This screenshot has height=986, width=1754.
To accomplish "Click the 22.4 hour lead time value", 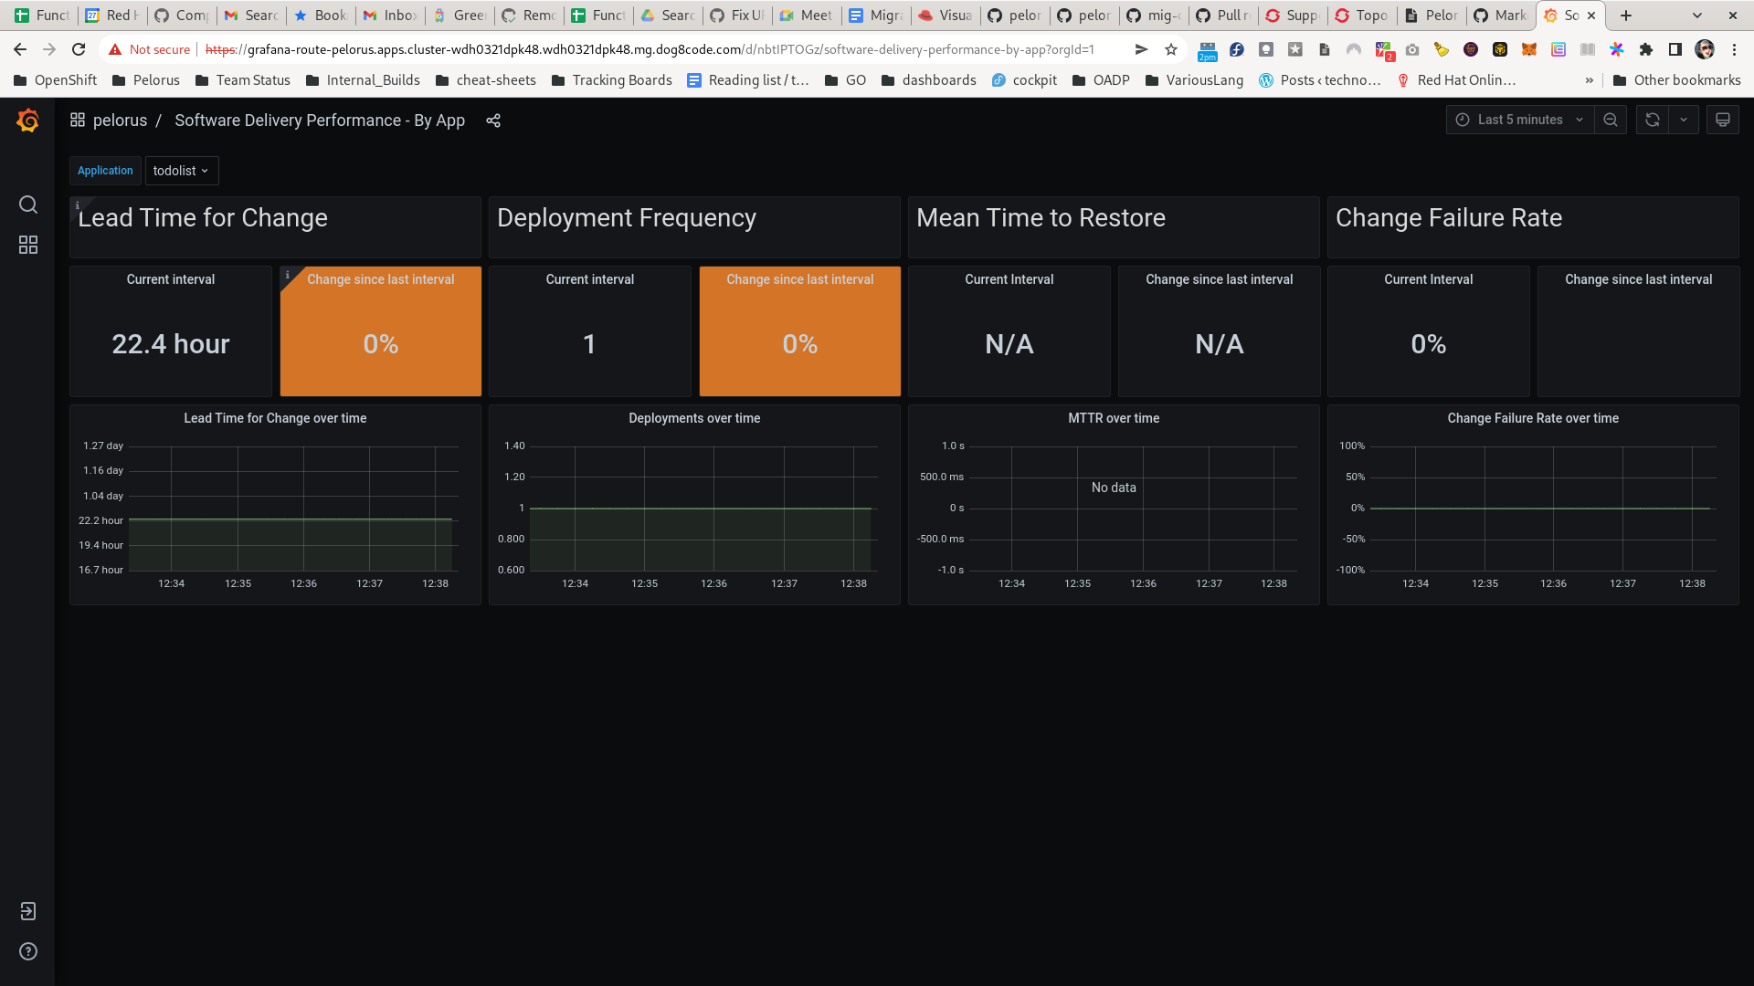I will (171, 344).
